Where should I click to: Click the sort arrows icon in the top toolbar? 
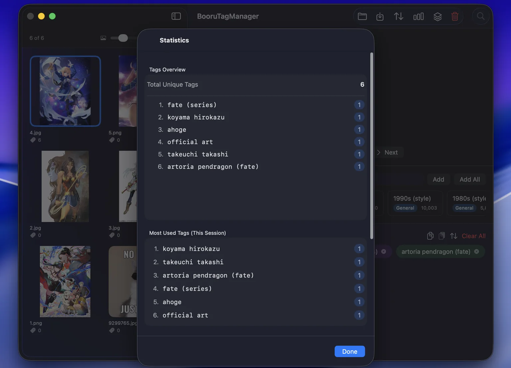(x=399, y=16)
